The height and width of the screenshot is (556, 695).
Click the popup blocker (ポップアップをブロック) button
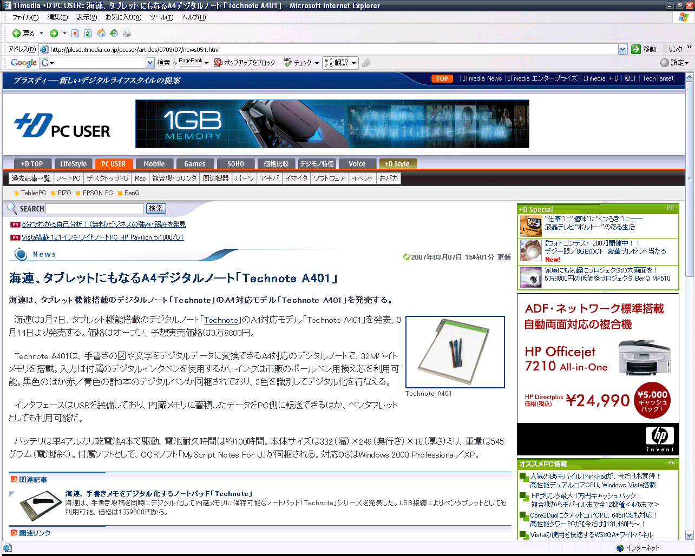coord(245,63)
